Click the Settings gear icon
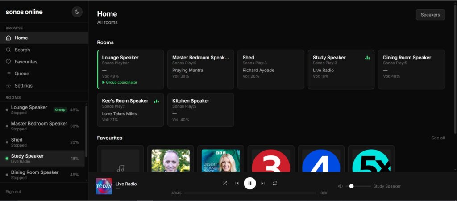 pyautogui.click(x=8, y=86)
